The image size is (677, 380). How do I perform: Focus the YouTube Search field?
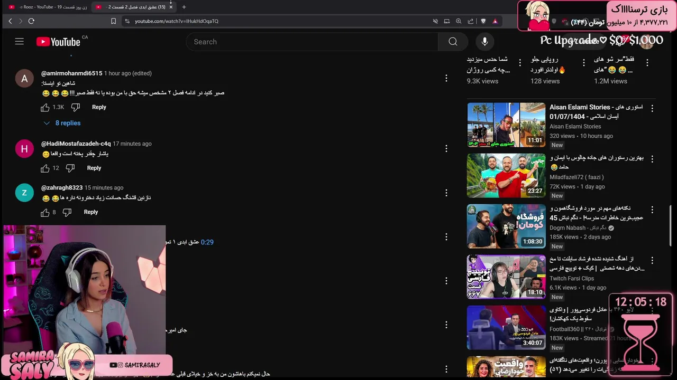(x=312, y=42)
